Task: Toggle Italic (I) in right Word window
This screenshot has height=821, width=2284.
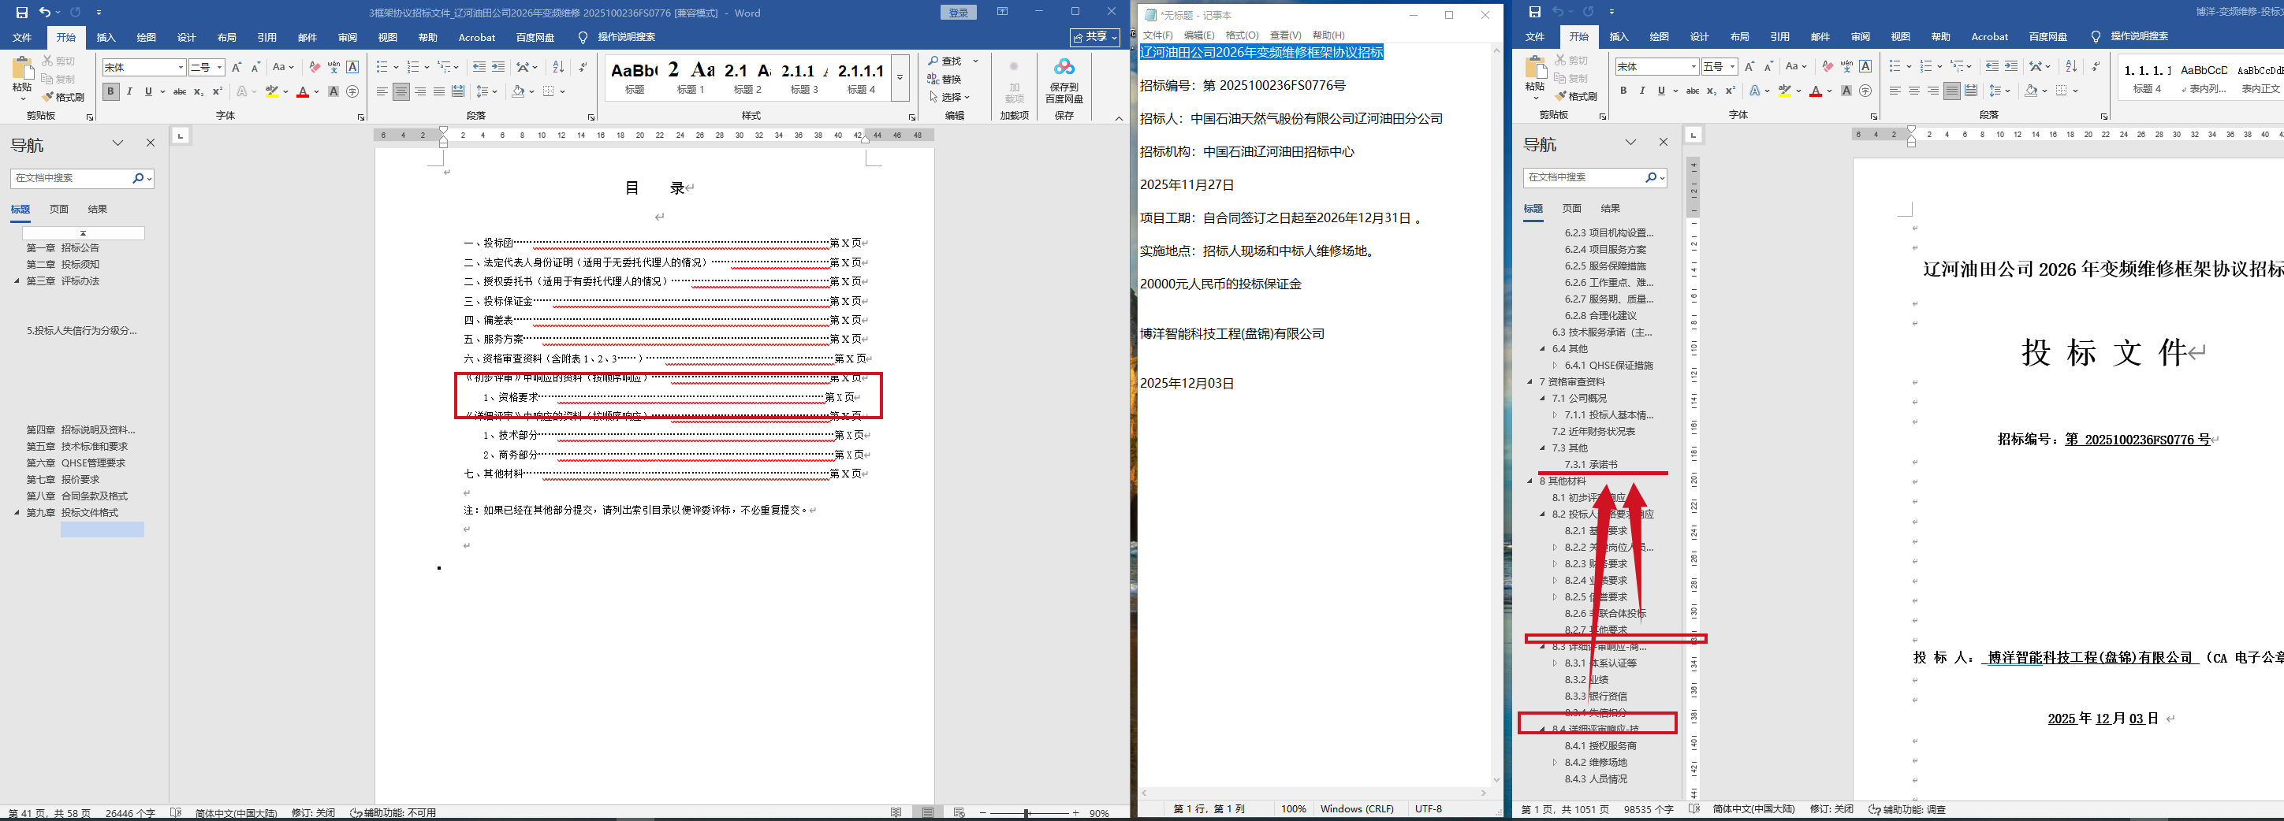Action: tap(1642, 91)
